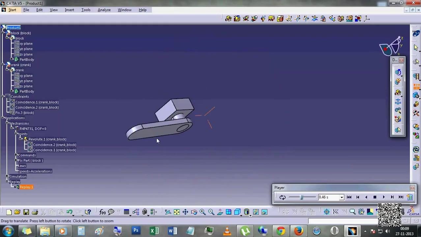Click the select arrow tool on right toolbar

click(x=416, y=48)
